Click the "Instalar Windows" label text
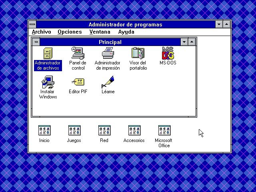Screen dimensions: 256x192 pos(48,94)
